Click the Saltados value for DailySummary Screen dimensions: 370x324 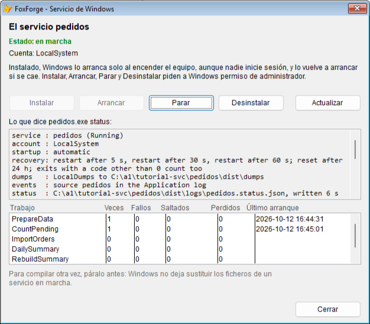click(x=168, y=249)
